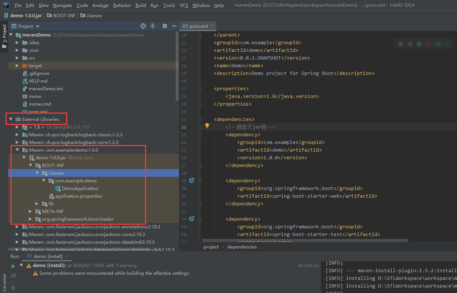The width and height of the screenshot is (457, 293).
Task: Click gutter icon beside spring-boot-starter-web dependency
Action: click(191, 180)
